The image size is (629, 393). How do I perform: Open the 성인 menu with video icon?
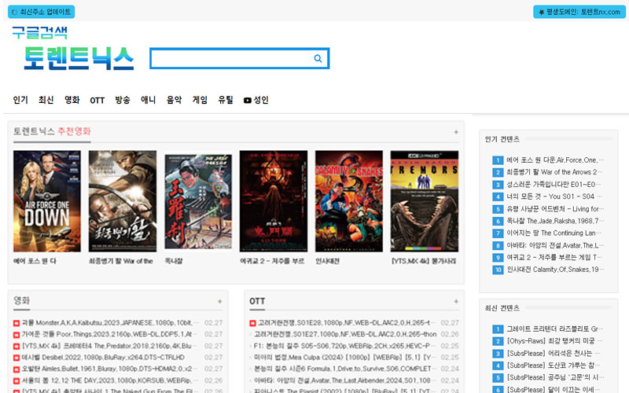click(x=256, y=100)
